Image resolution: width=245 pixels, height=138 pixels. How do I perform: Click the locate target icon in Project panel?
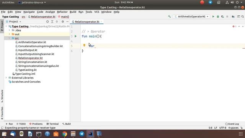coord(47,21)
